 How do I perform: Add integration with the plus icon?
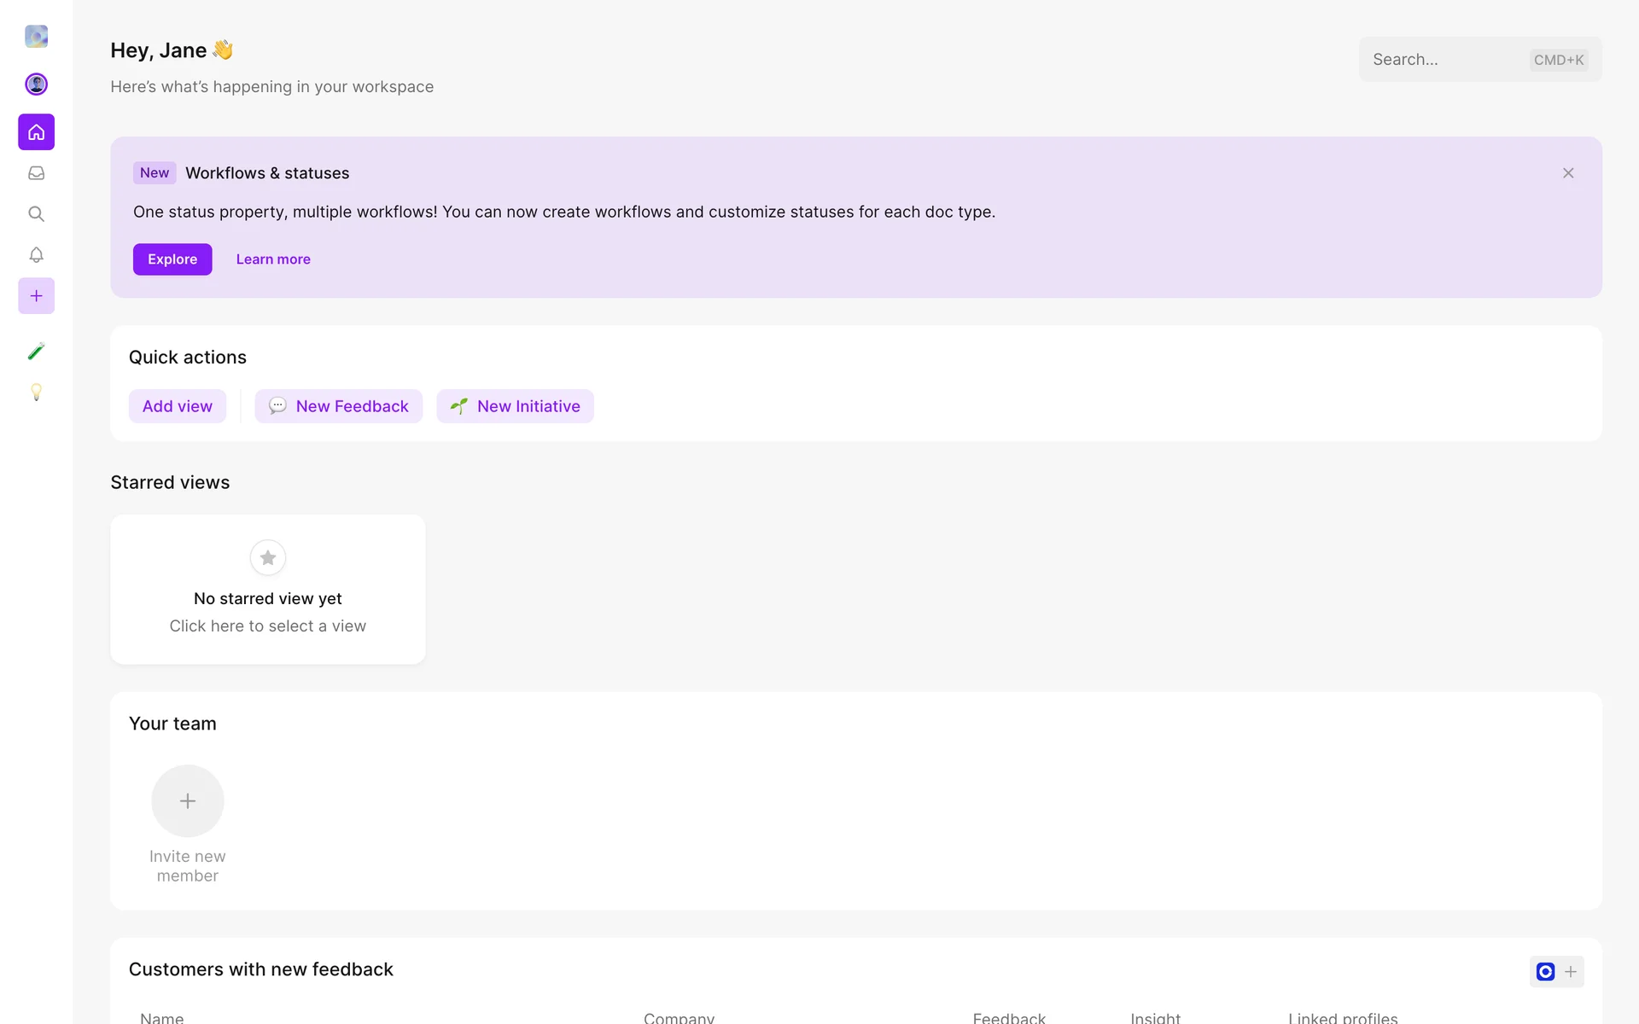point(1571,971)
